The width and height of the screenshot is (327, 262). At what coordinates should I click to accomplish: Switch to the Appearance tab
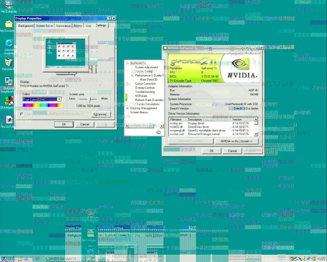[x=63, y=26]
